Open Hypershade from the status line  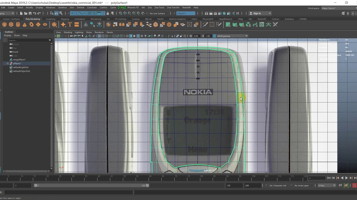[x=224, y=13]
